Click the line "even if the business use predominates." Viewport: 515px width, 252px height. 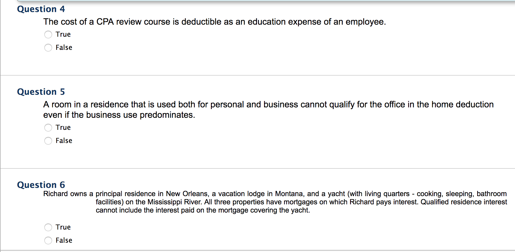pyautogui.click(x=119, y=115)
